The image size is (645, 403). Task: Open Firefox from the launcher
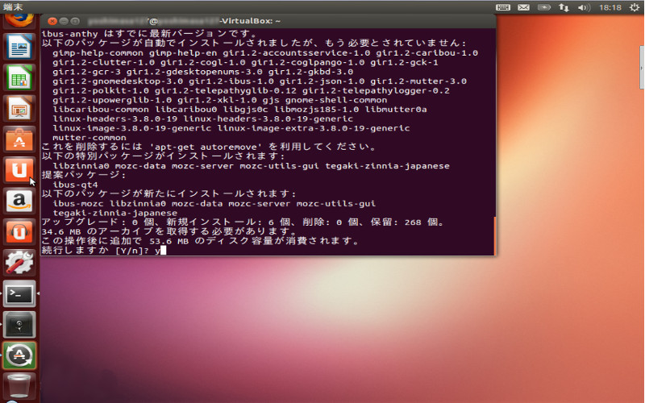tap(19, 20)
